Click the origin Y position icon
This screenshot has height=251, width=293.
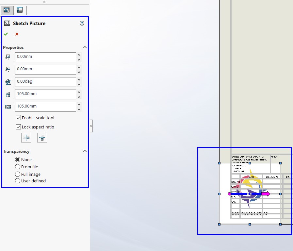(8, 70)
